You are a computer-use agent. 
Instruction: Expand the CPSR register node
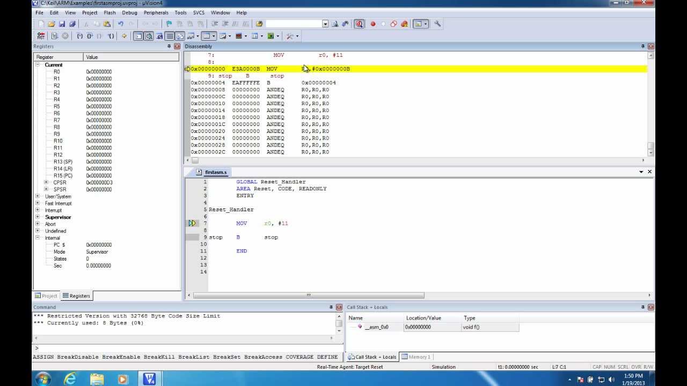[46, 182]
